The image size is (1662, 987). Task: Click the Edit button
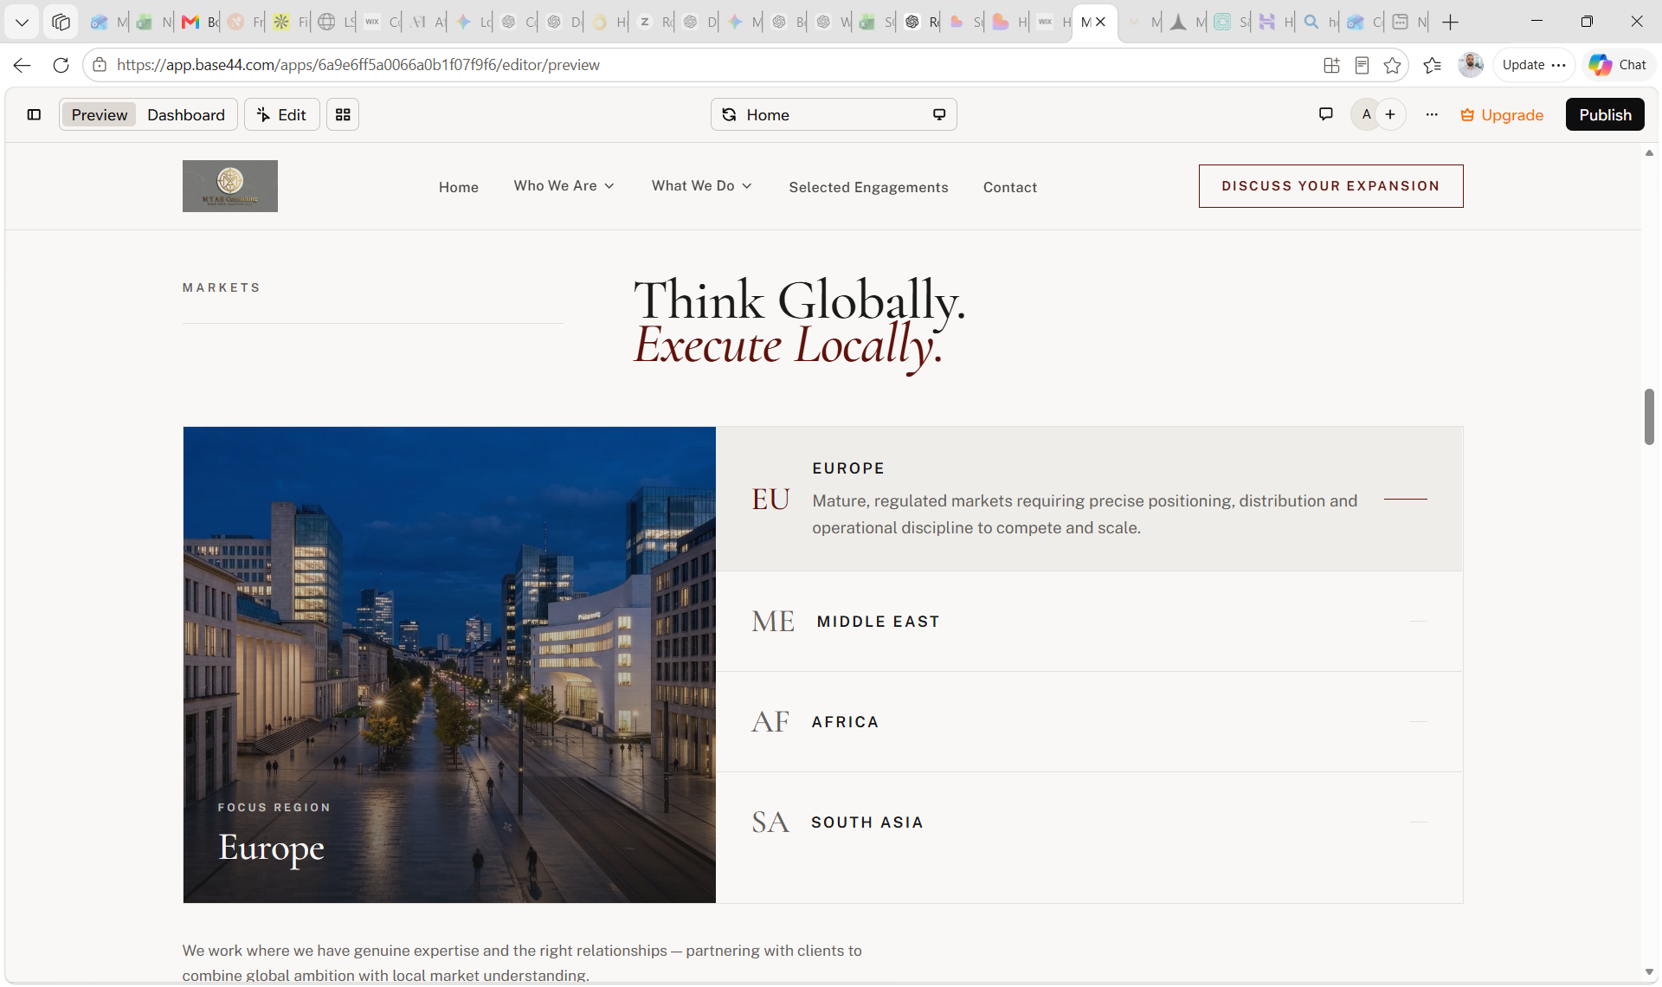click(282, 114)
